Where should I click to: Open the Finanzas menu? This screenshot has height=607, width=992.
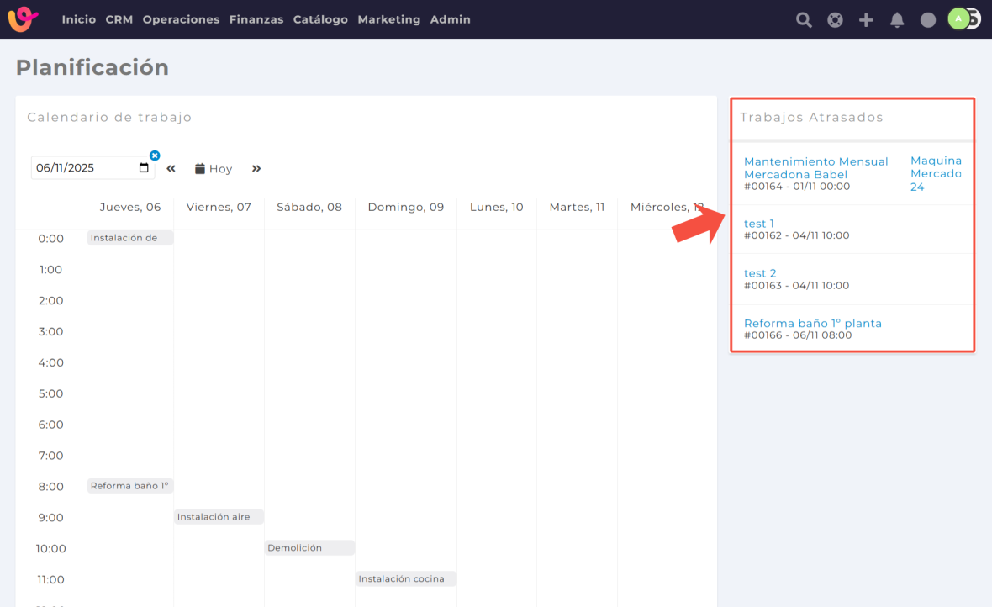[x=256, y=19]
